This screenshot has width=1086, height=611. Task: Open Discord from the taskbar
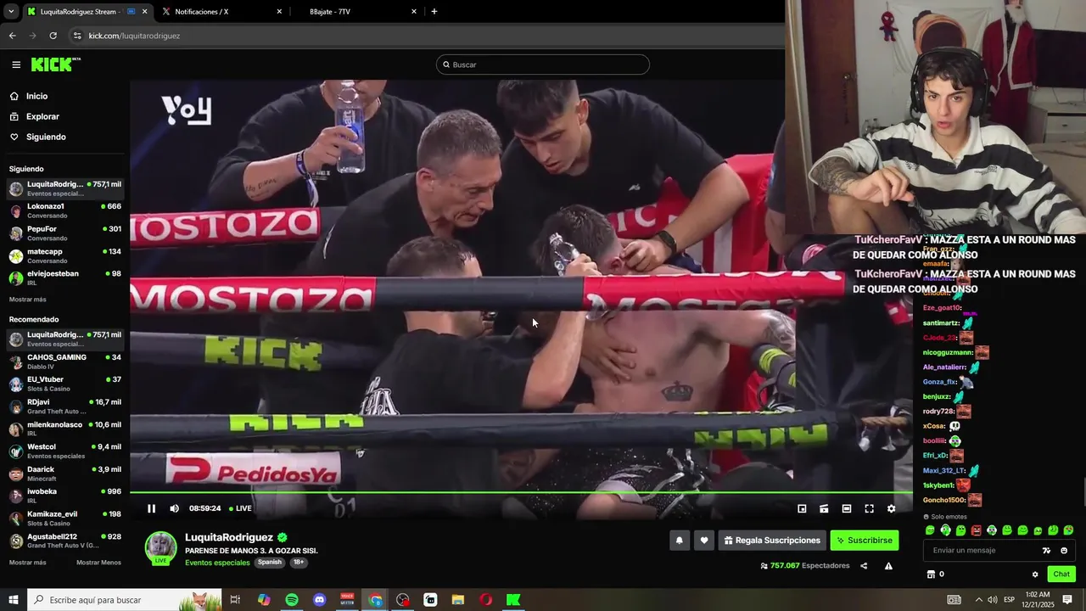[319, 600]
